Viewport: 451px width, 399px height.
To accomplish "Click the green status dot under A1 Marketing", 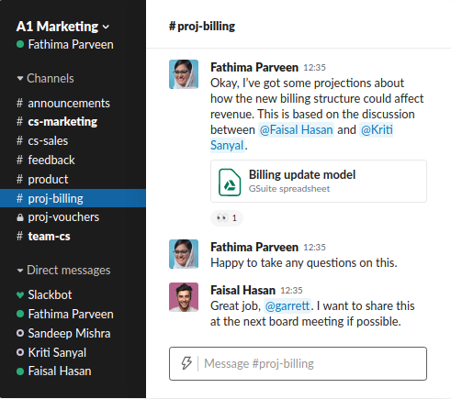I will tap(20, 45).
